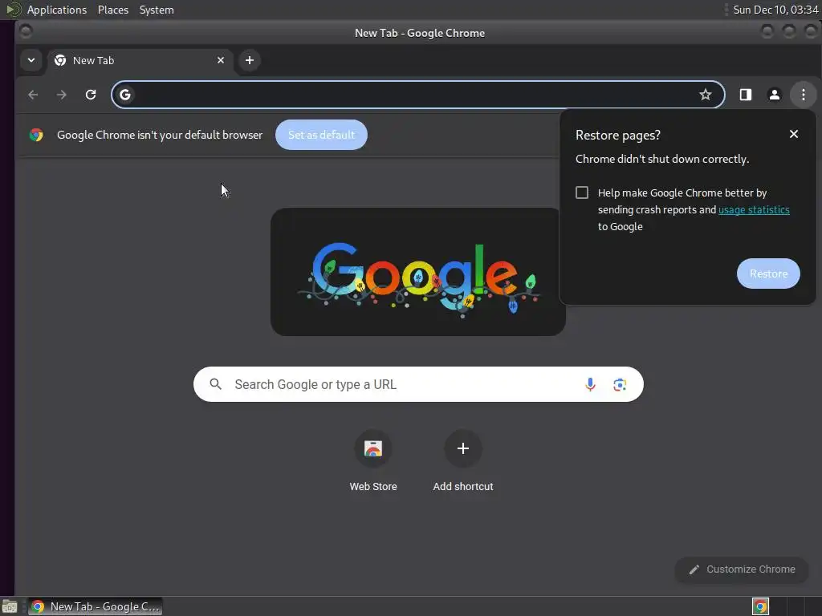822x616 pixels.
Task: Click the Restore button
Action: coord(768,274)
